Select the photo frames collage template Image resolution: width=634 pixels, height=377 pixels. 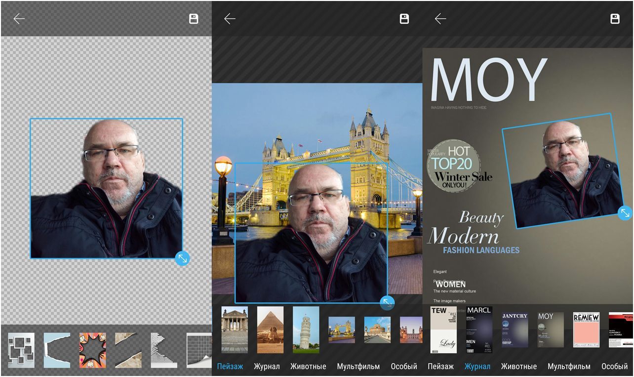(21, 350)
